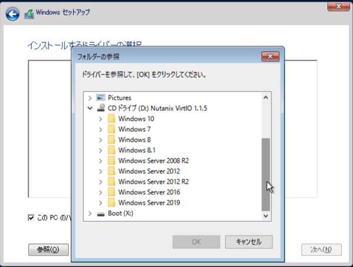Image resolution: width=353 pixels, height=267 pixels.
Task: Toggle the この PC checkbox
Action: (31, 218)
